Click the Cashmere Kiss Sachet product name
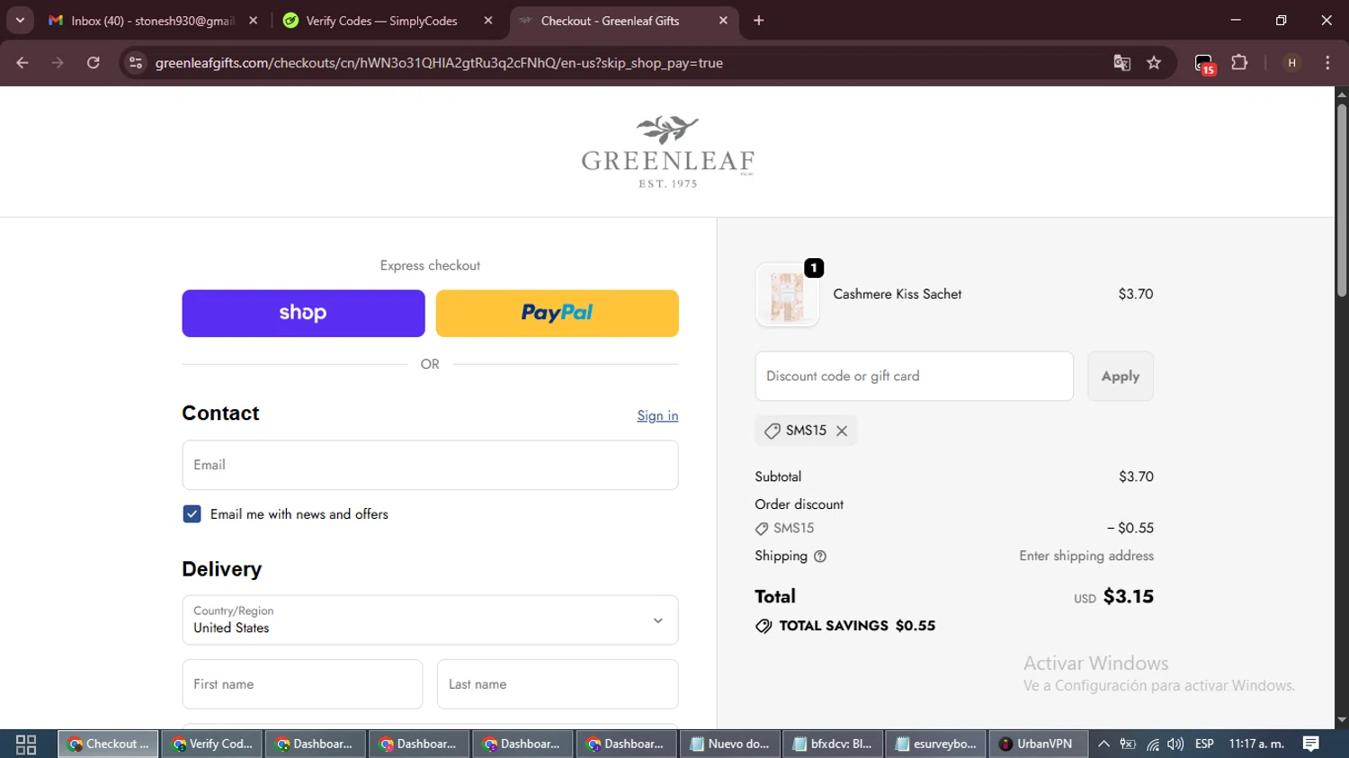This screenshot has width=1349, height=758. pos(898,294)
